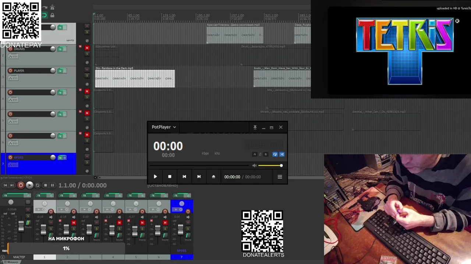This screenshot has width=471, height=264.
Task: Go to project start transport button
Action: (5, 186)
